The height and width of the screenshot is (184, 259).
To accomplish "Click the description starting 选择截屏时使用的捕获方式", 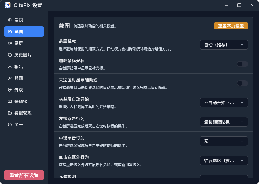I will 115,49.
